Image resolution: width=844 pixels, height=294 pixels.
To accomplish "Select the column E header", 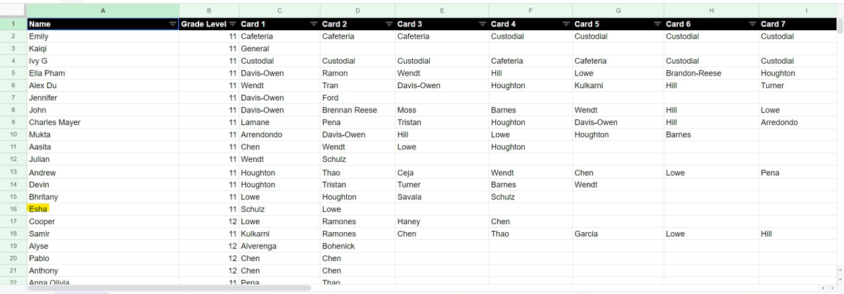I will (x=442, y=11).
